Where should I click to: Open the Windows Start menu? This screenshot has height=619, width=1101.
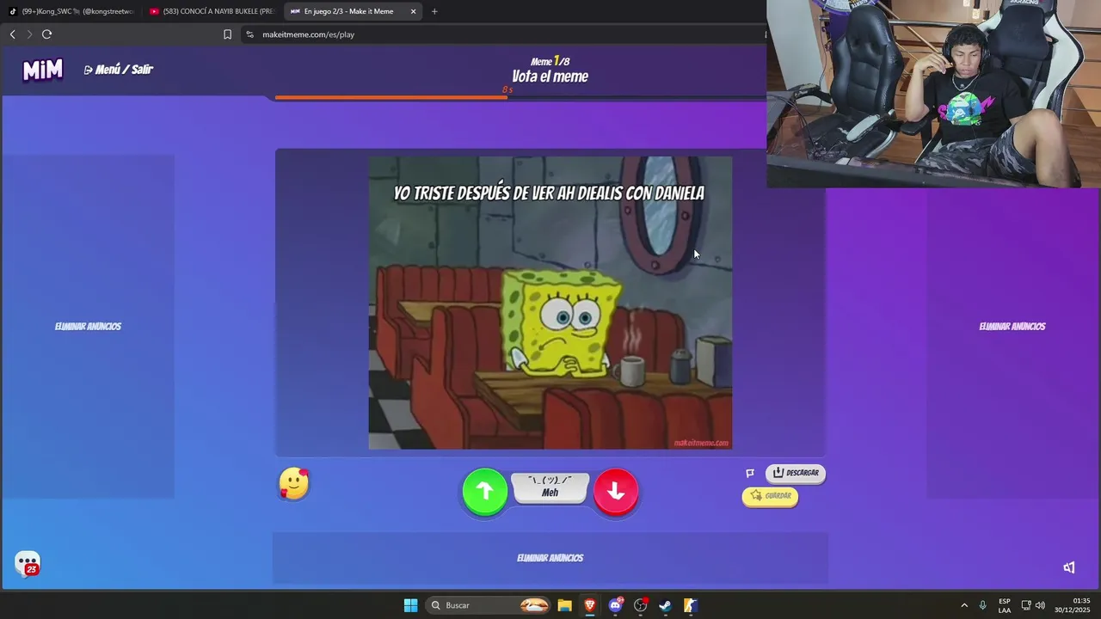[x=410, y=605]
